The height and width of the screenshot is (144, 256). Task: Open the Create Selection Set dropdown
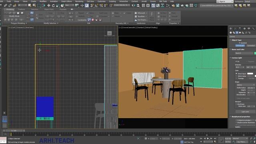coord(122,5)
